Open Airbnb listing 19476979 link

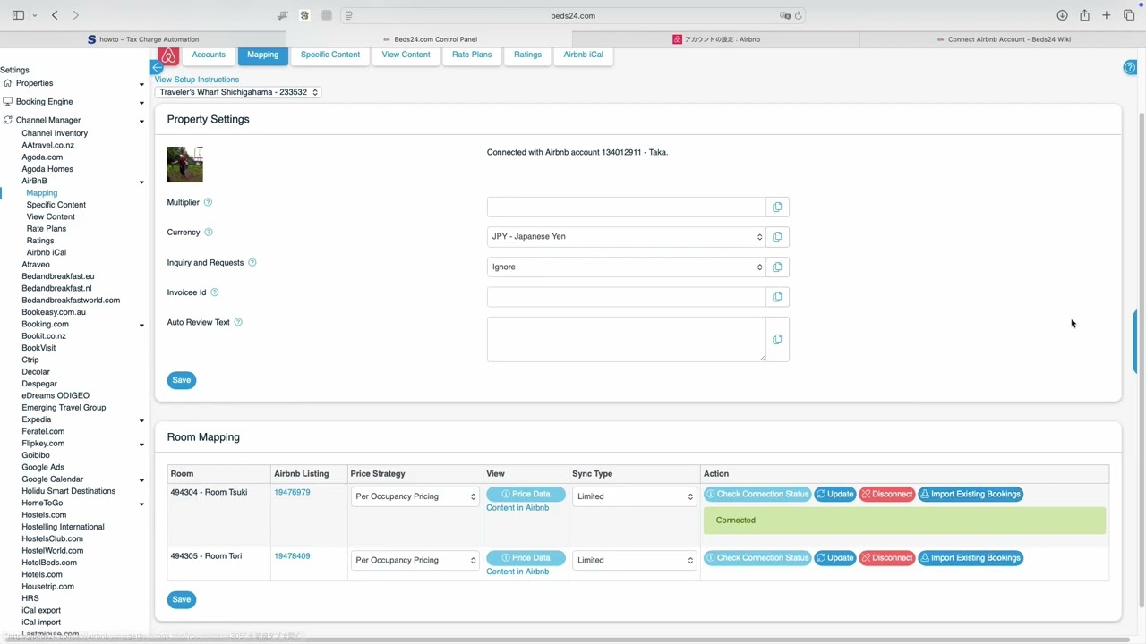click(292, 493)
